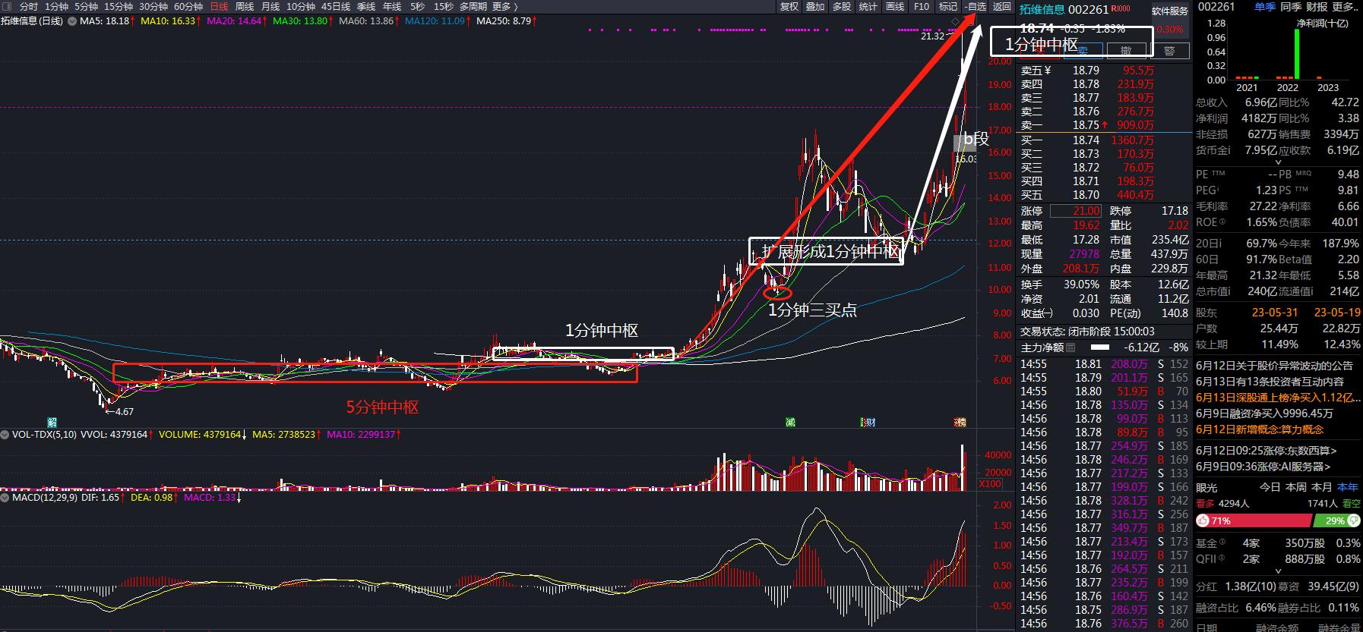
Task: Click the 看空 29% sentiment bar
Action: 1338,520
